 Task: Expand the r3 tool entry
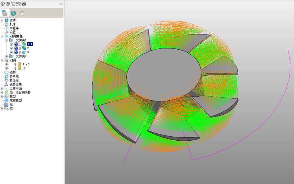pos(7,64)
